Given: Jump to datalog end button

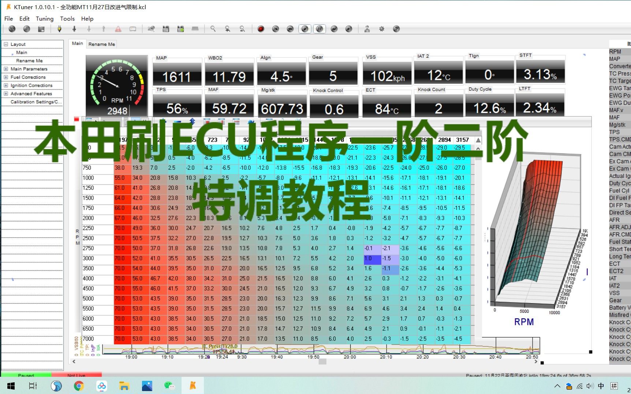Looking at the screenshot, I should pos(349,29).
